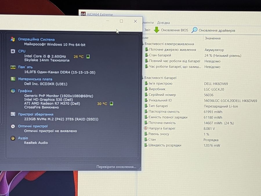Click the icon beside Ємність повної зарядки
Viewport: 261px width, 196px height.
146,117
